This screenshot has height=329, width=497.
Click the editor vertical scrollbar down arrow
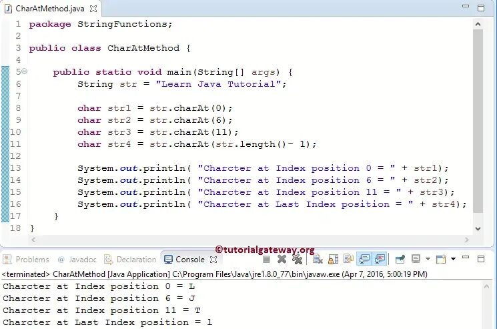[x=478, y=228]
